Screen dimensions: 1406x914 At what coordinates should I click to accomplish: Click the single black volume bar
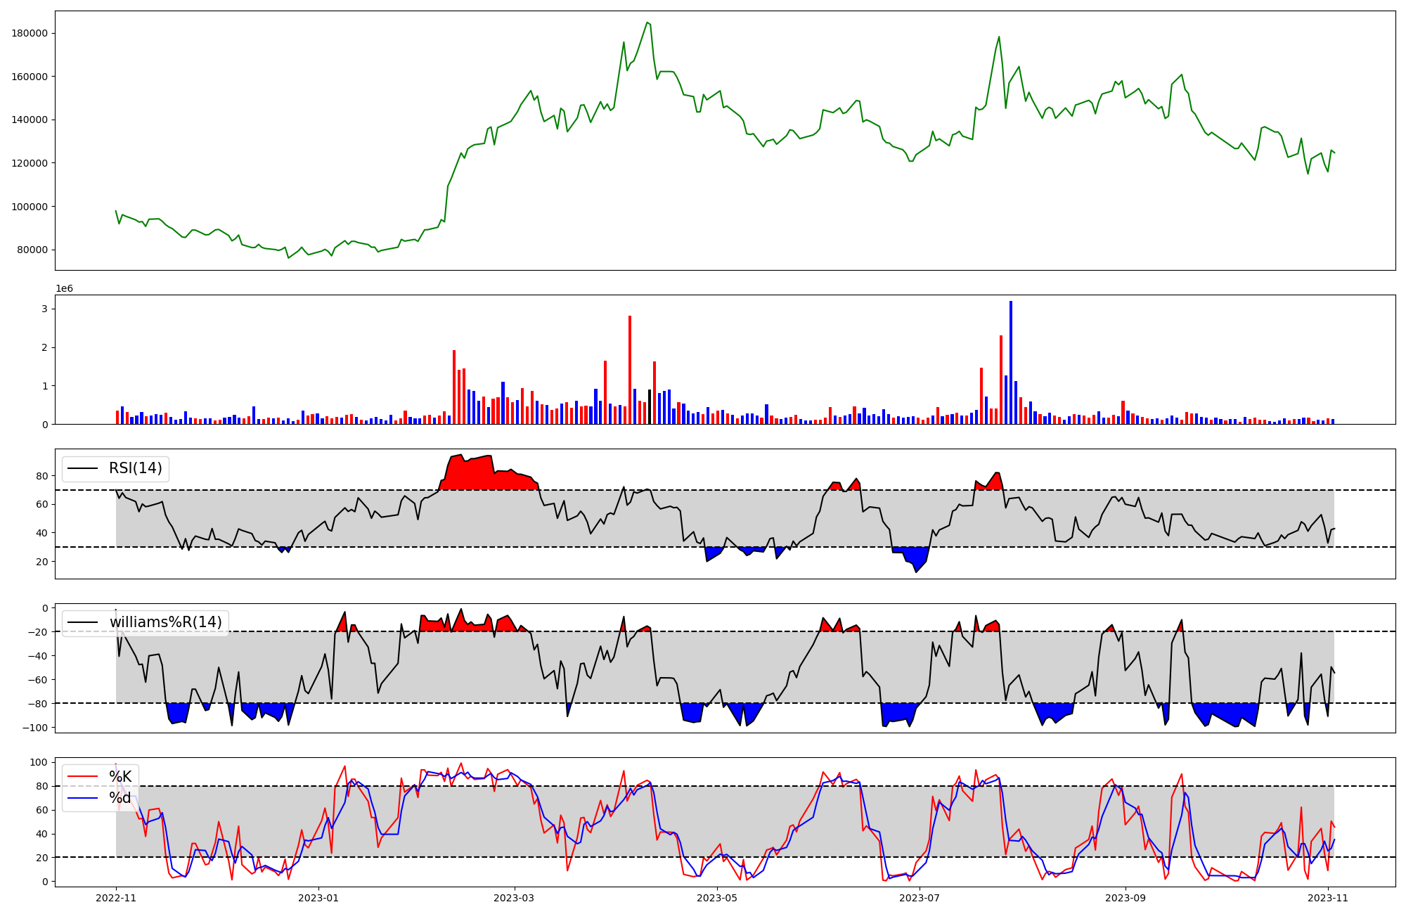(x=650, y=406)
